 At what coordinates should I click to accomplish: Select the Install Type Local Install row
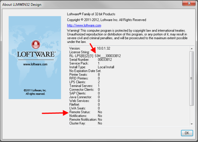pos(92,67)
